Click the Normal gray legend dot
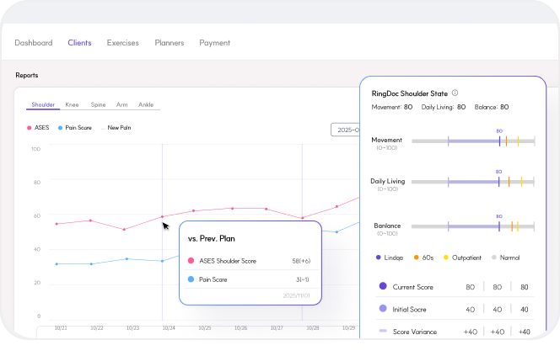The width and height of the screenshot is (560, 356). point(494,258)
